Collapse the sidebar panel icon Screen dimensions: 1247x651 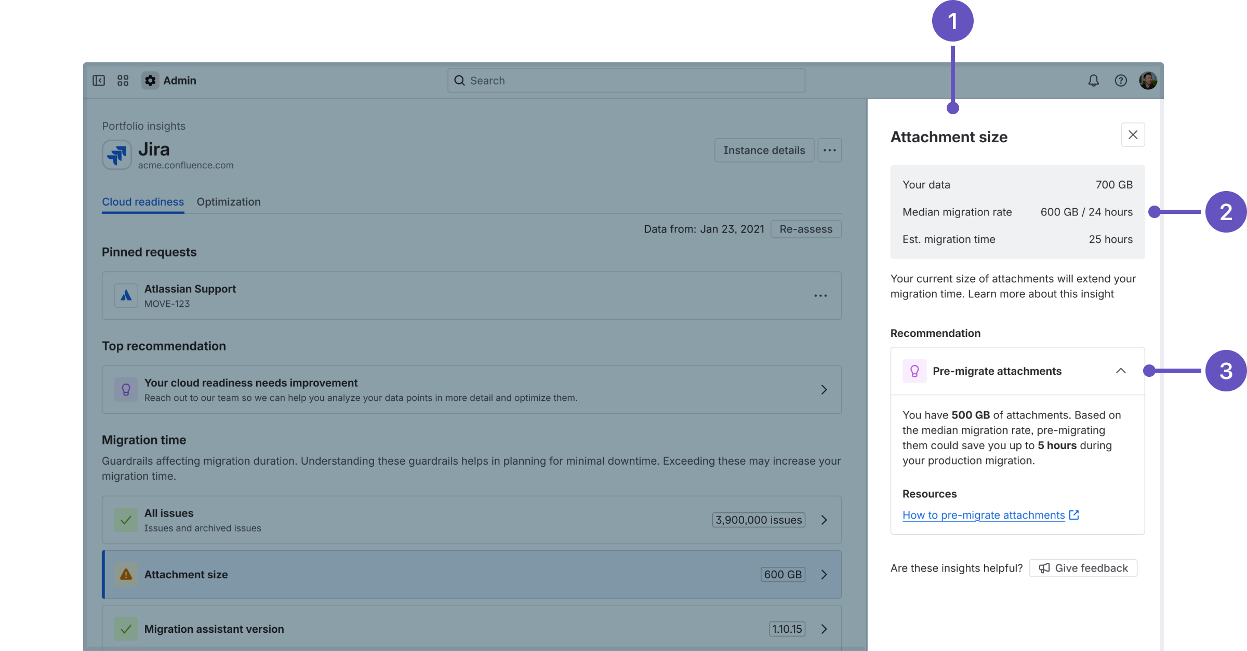tap(99, 80)
